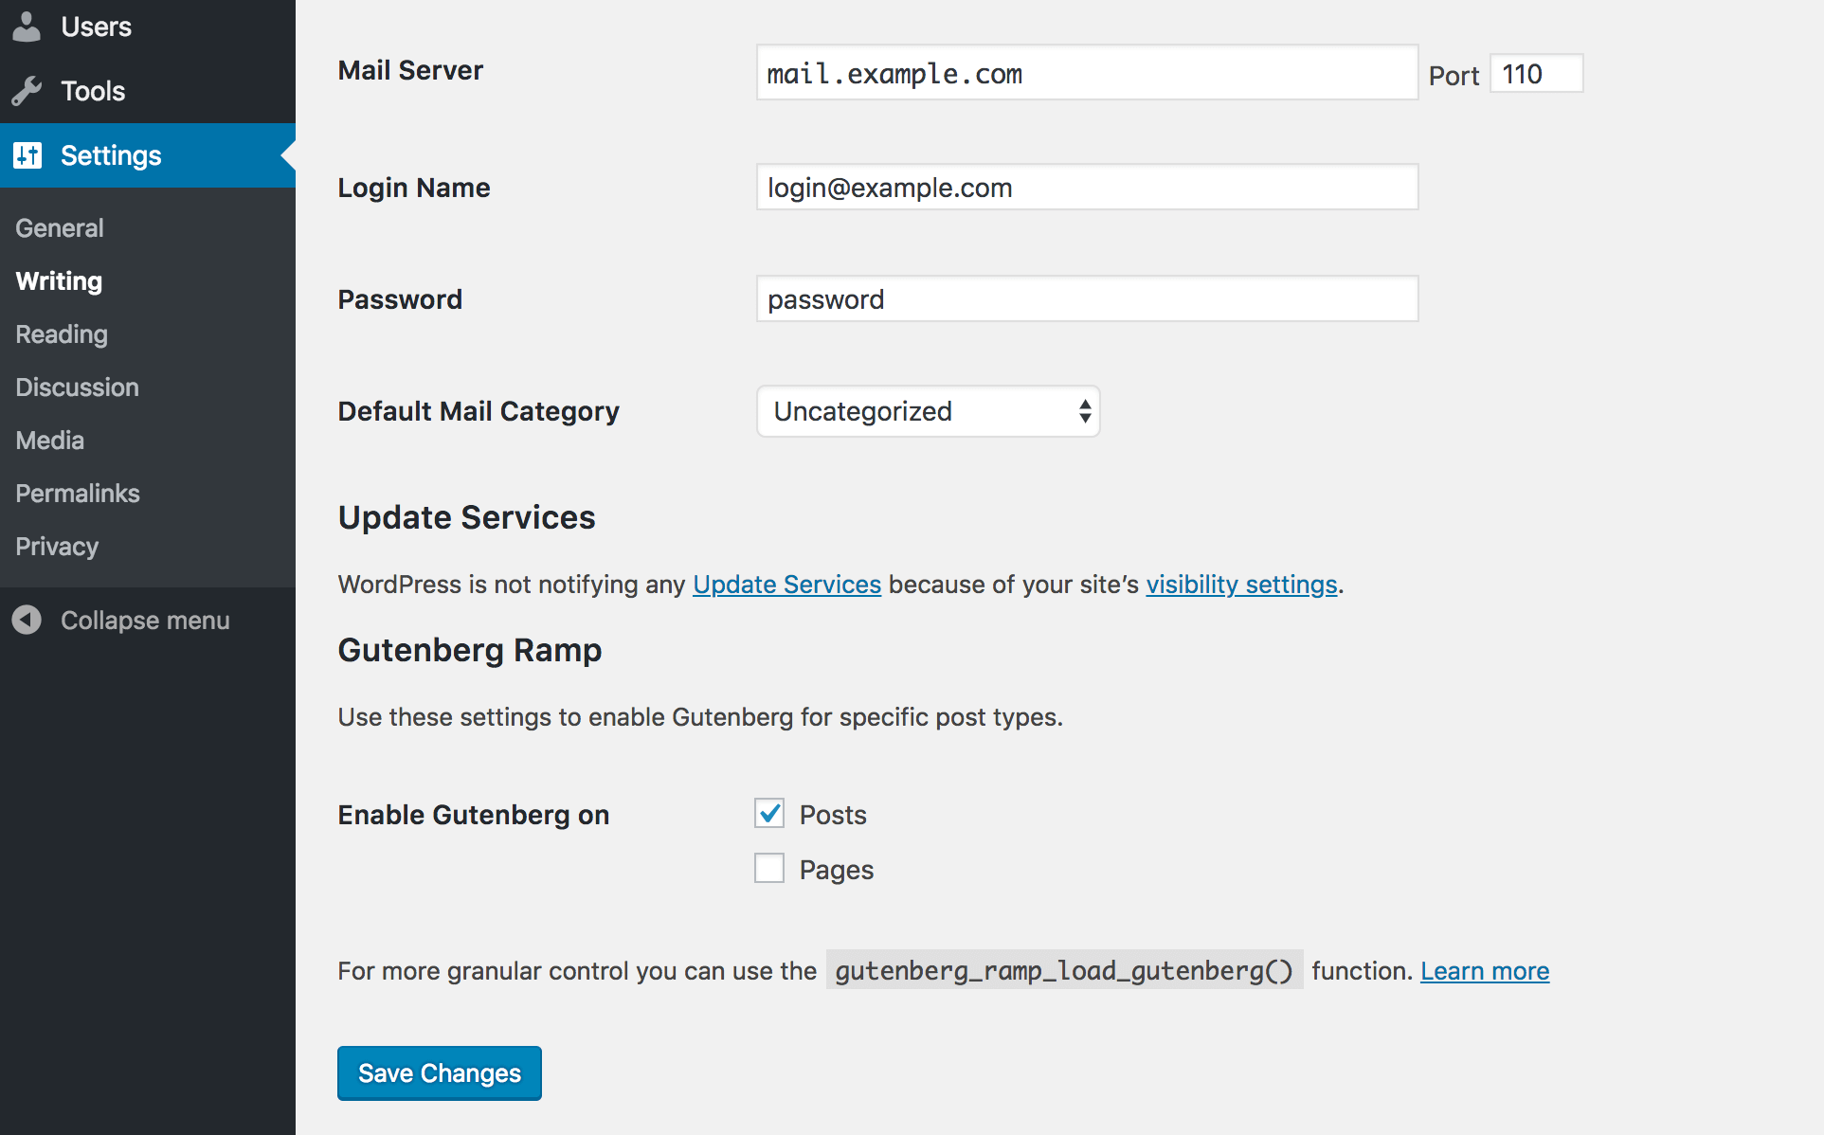Image resolution: width=1824 pixels, height=1135 pixels.
Task: Select the Tools wrench icon
Action: pos(28,91)
